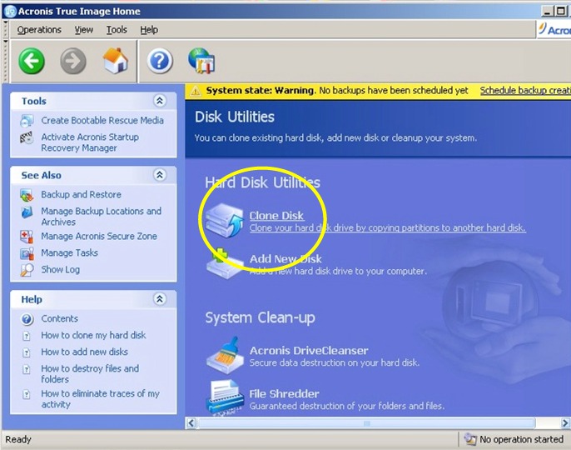
Task: Click the Activate Acronis Startup Recovery Manager icon
Action: pos(27,137)
